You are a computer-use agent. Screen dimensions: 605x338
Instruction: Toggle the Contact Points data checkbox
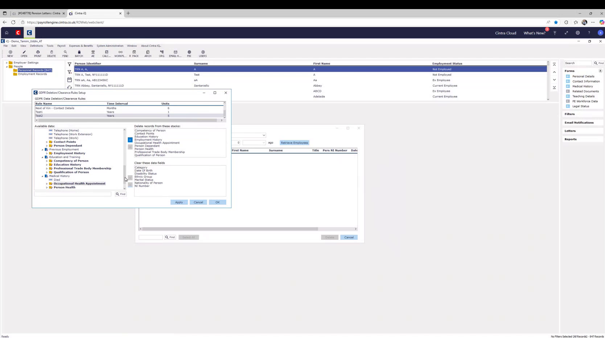pos(50,142)
